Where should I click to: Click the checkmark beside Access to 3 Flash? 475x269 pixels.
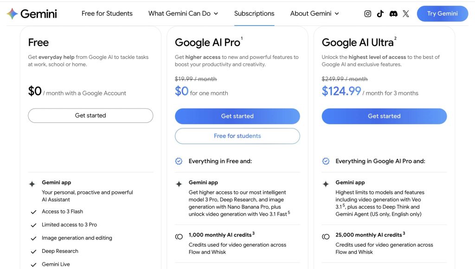pyautogui.click(x=33, y=212)
